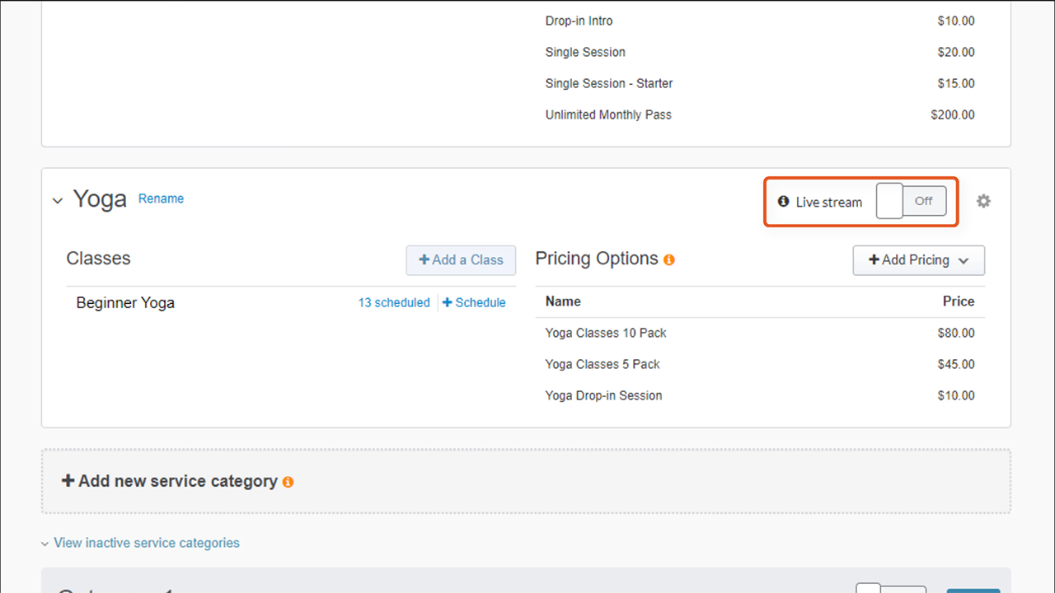Open 13 scheduled link for Beginner Yoga
This screenshot has height=593, width=1055.
click(393, 302)
